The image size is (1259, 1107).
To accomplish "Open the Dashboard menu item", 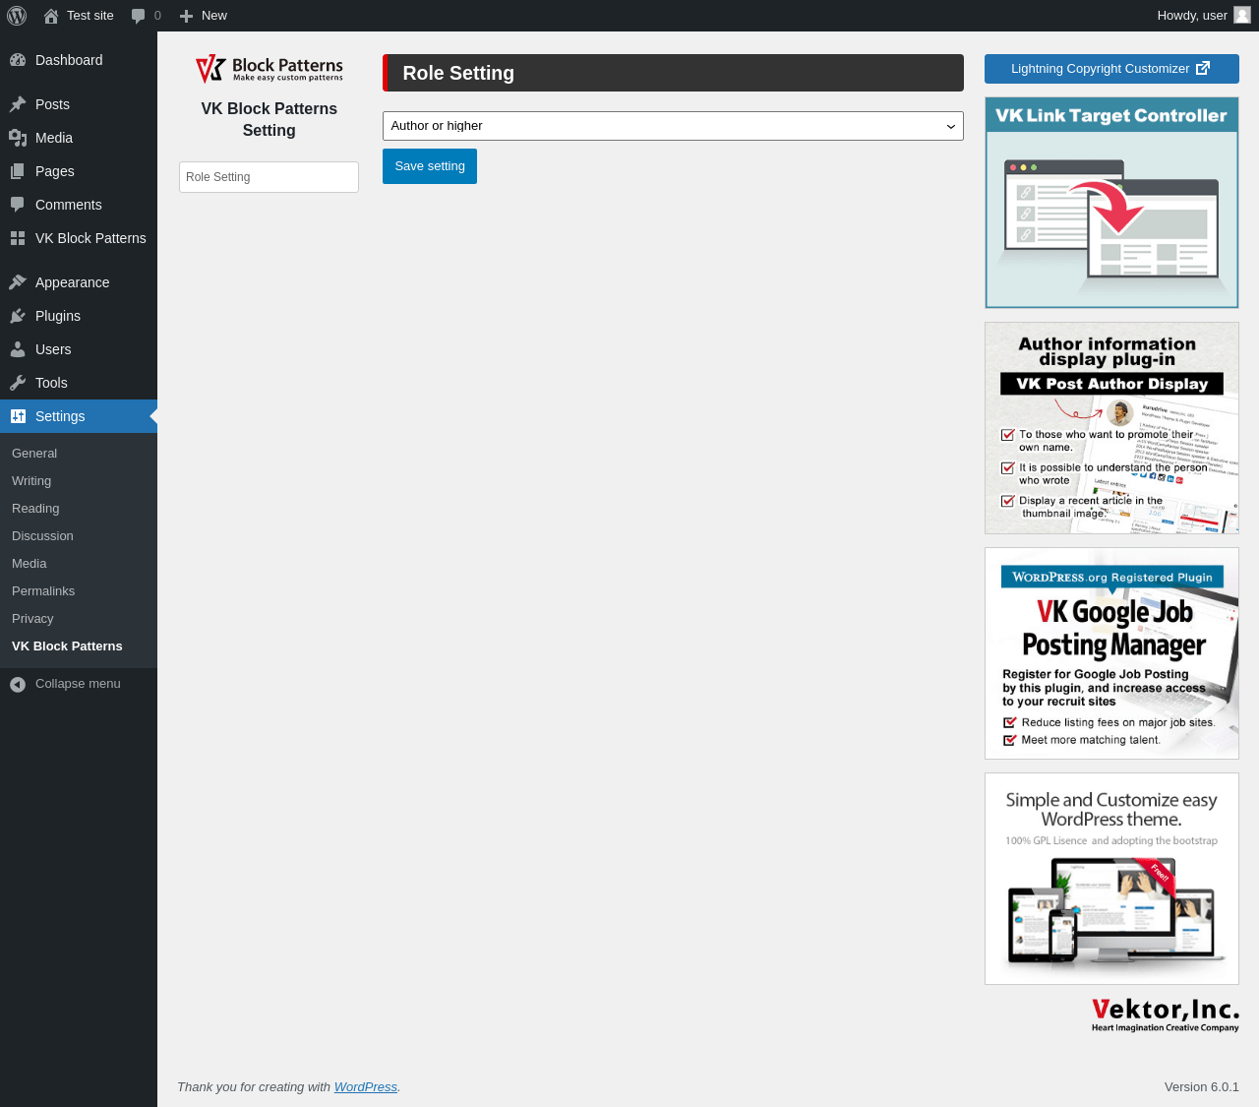I will click(79, 60).
